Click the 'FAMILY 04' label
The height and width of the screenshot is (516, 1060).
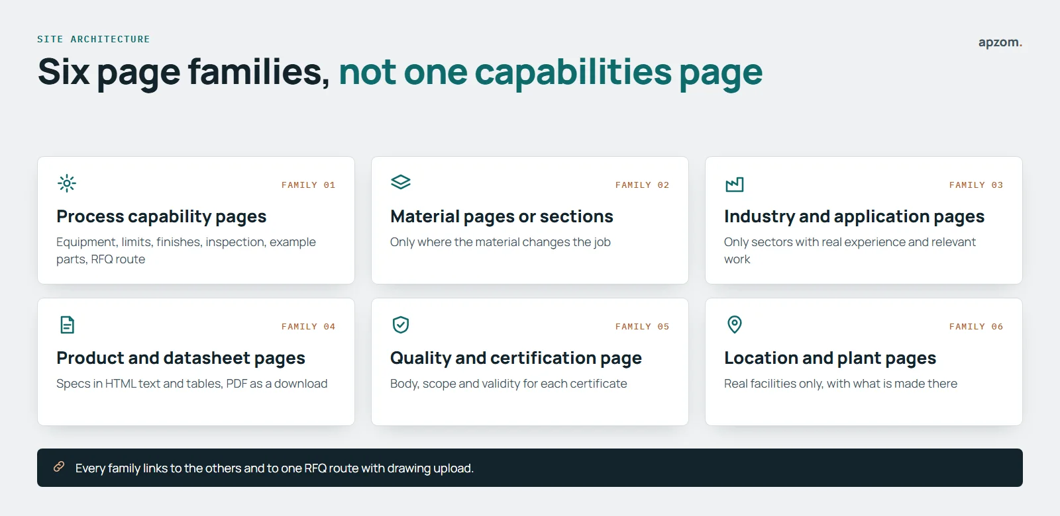click(309, 327)
